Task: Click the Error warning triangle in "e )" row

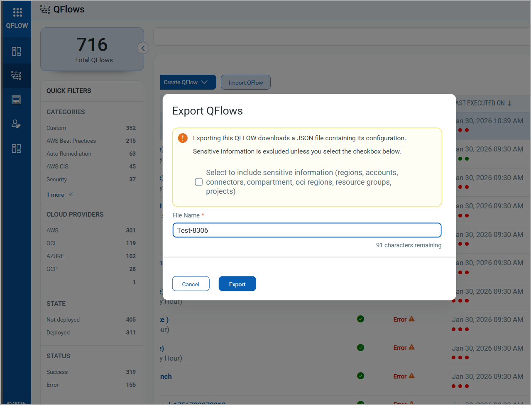Action: tap(411, 319)
